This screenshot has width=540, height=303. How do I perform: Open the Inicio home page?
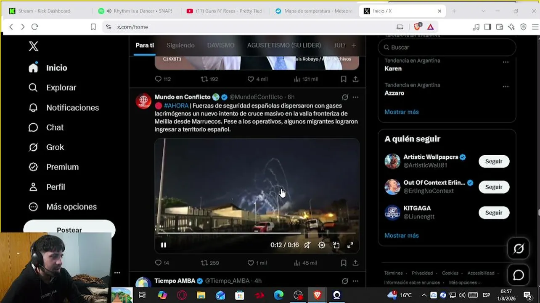48,68
